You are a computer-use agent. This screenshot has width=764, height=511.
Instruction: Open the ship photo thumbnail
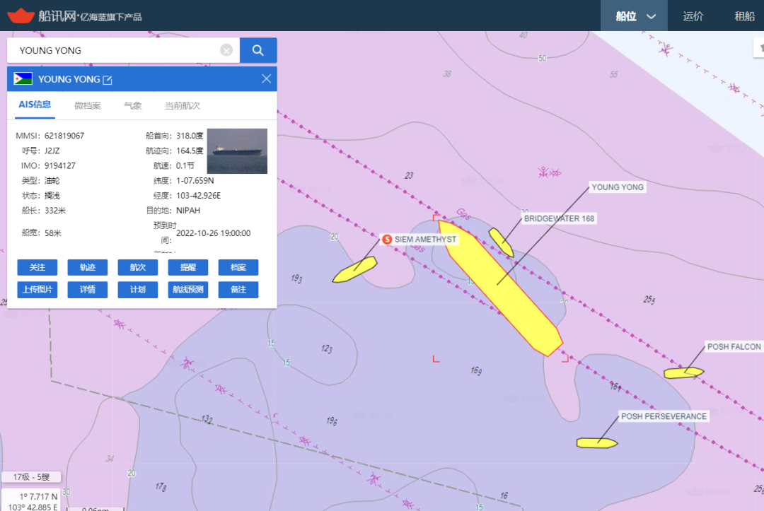click(237, 151)
